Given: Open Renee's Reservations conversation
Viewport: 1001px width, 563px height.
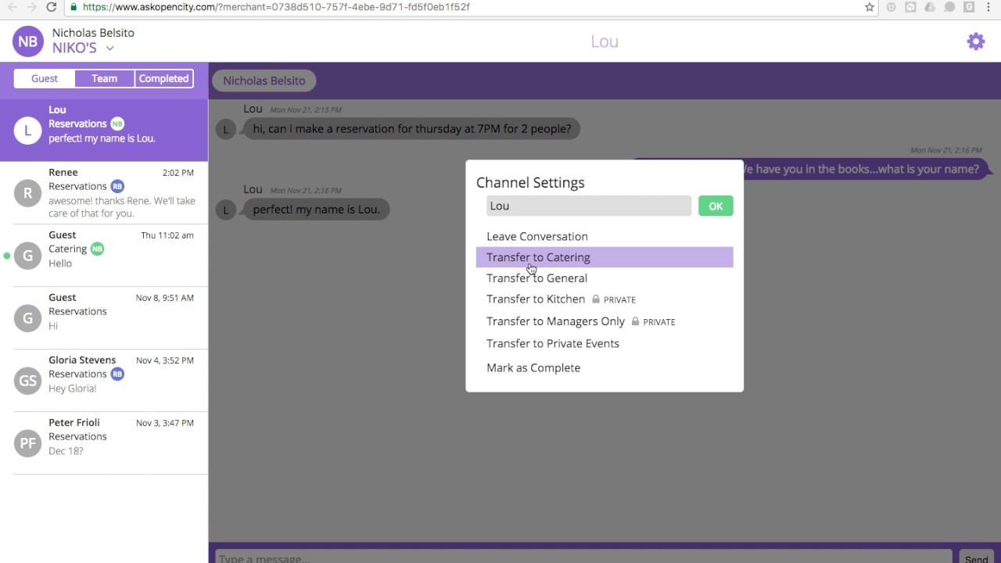Looking at the screenshot, I should 104,193.
